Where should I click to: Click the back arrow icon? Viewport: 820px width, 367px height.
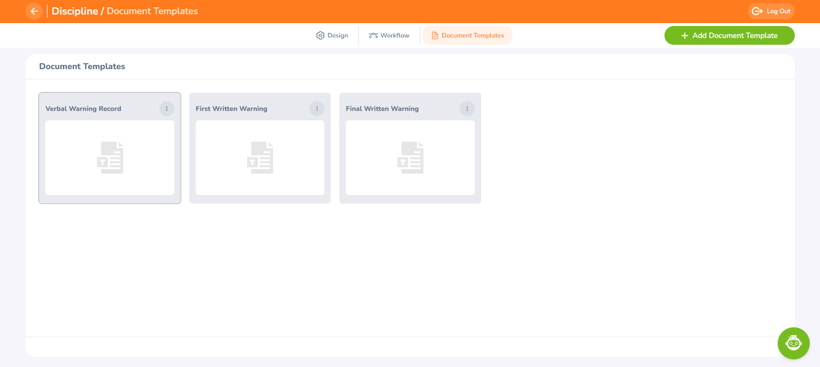coord(34,11)
